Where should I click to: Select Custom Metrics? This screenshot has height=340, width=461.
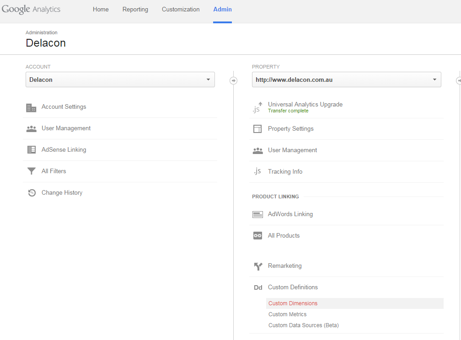pyautogui.click(x=287, y=314)
